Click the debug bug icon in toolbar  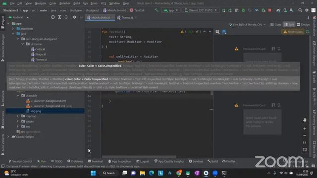[243, 10]
